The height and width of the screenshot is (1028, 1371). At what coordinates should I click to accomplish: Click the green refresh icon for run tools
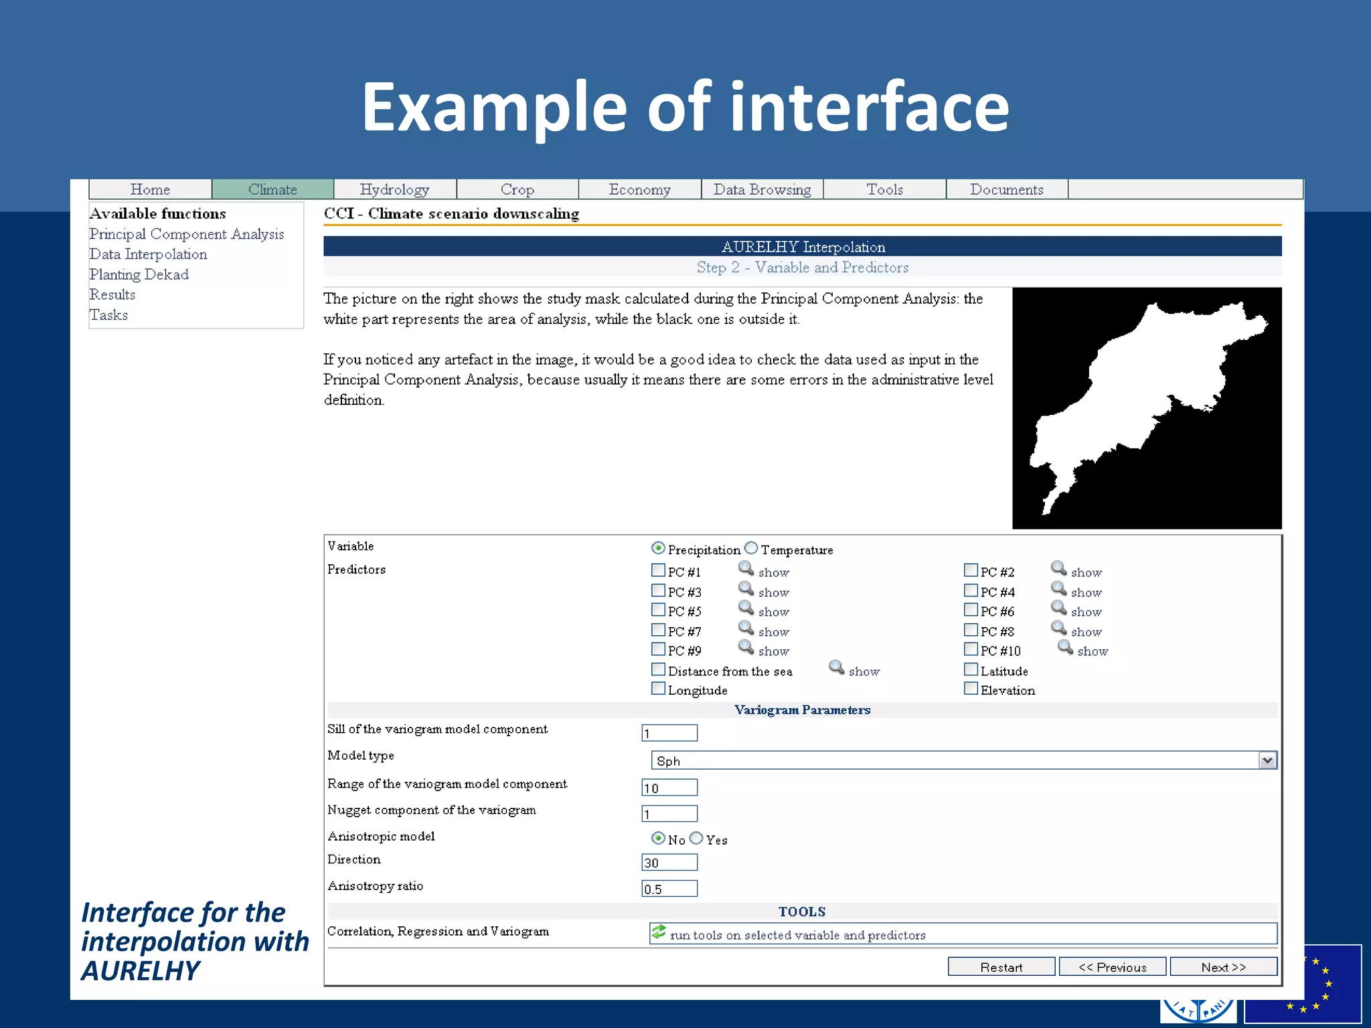click(x=659, y=932)
